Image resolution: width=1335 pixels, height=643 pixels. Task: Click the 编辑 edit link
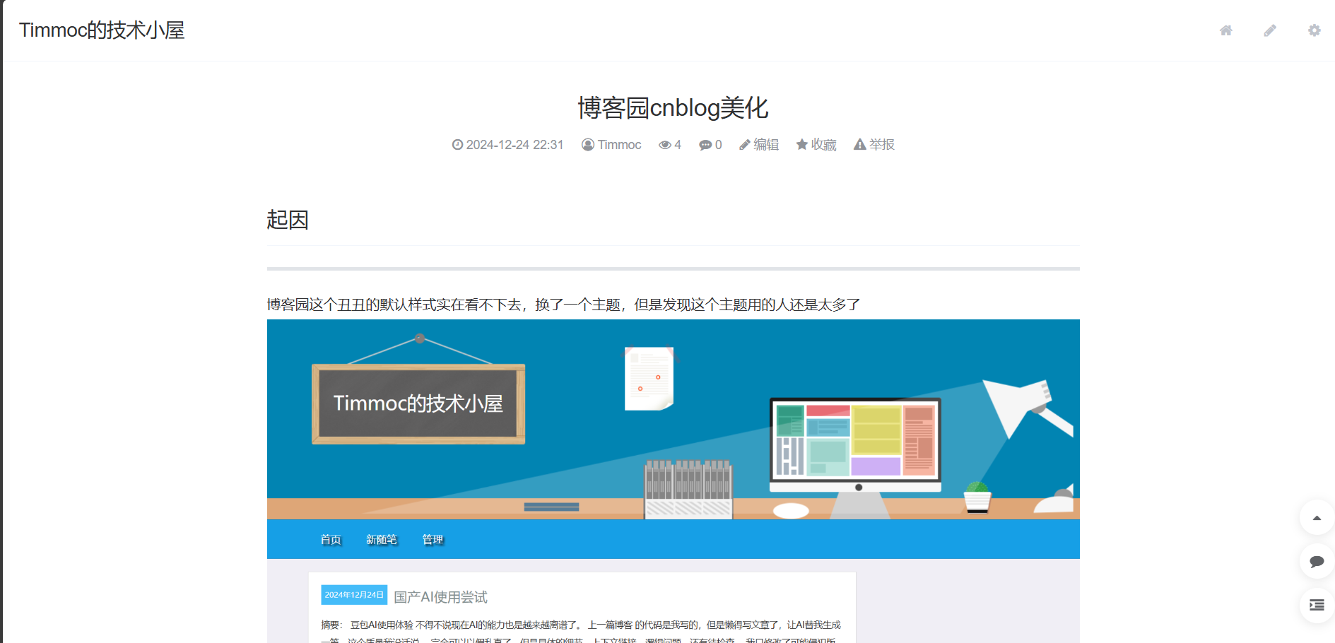tap(766, 145)
